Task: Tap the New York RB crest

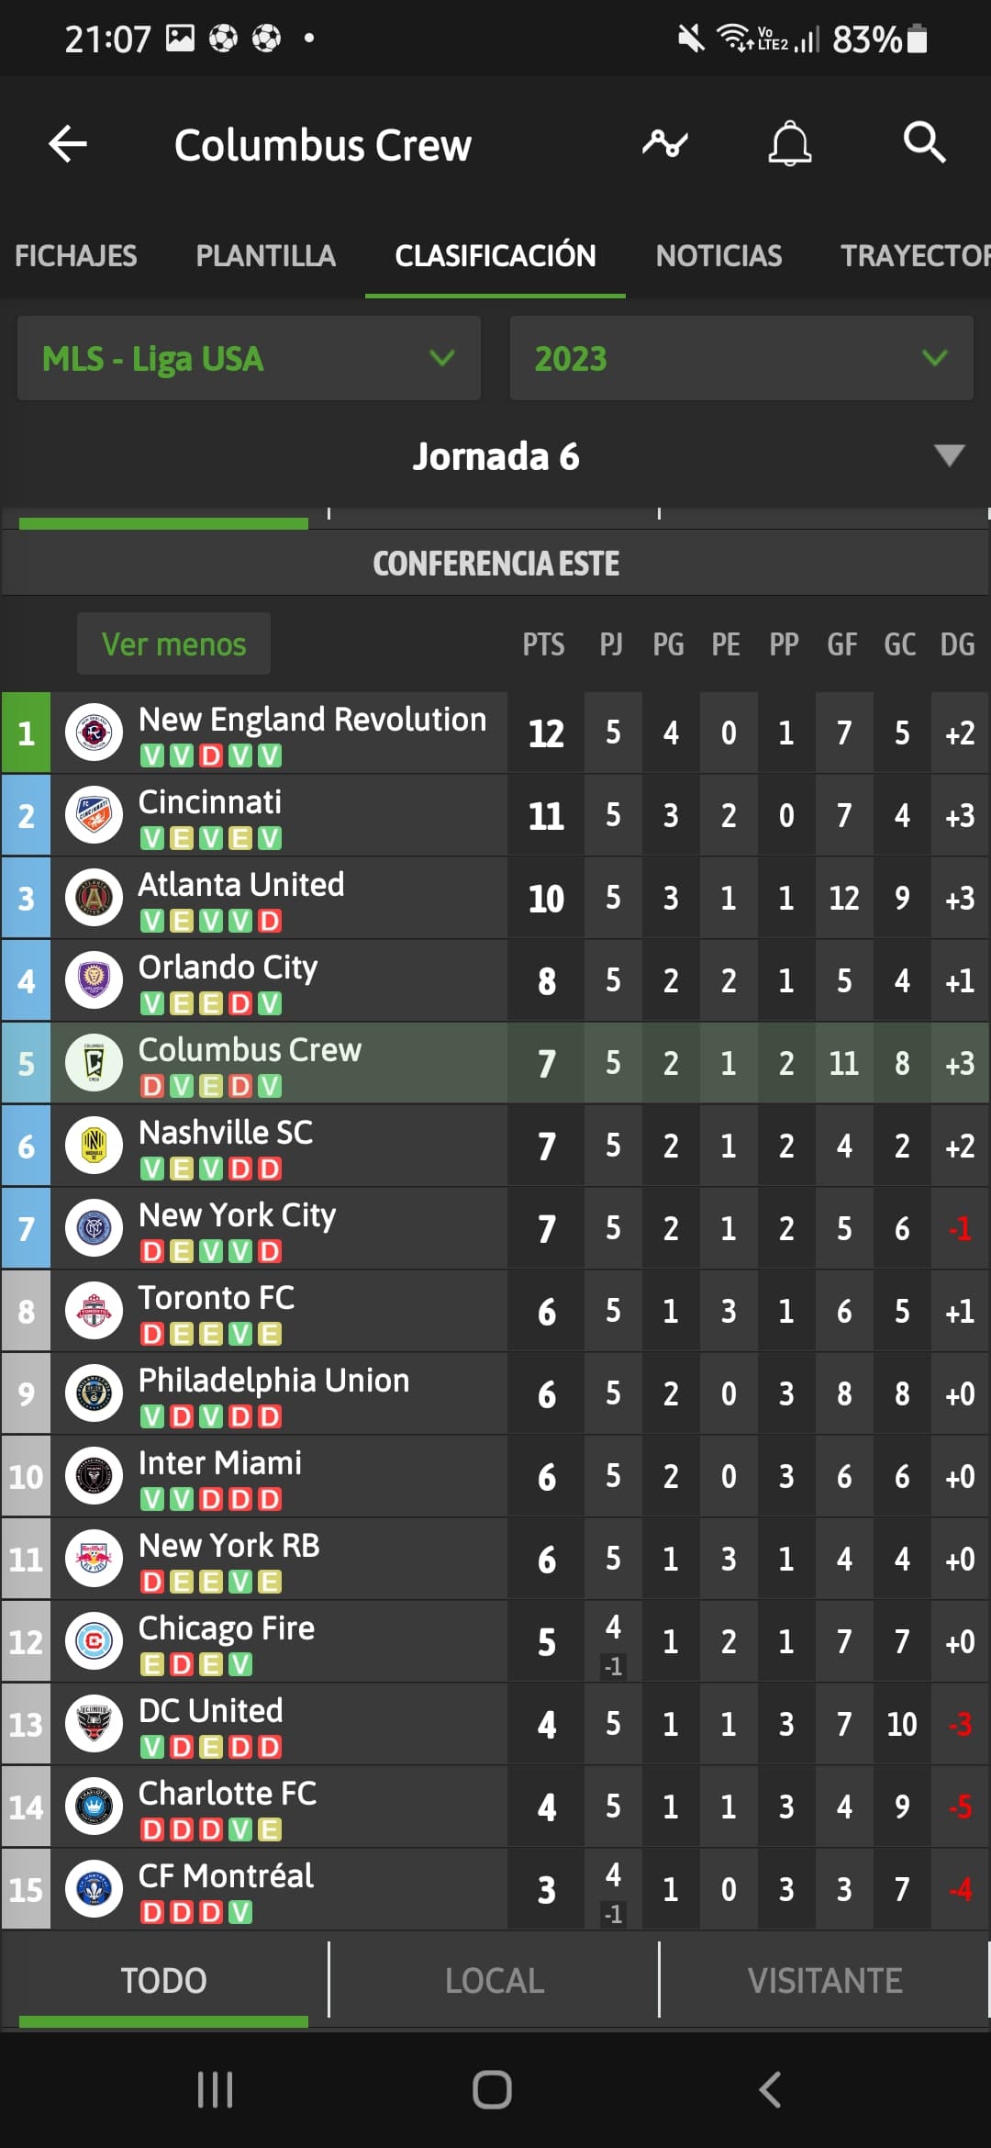Action: (x=94, y=1559)
